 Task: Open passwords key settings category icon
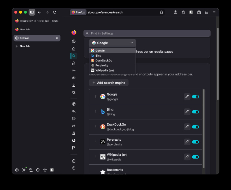tap(74, 70)
